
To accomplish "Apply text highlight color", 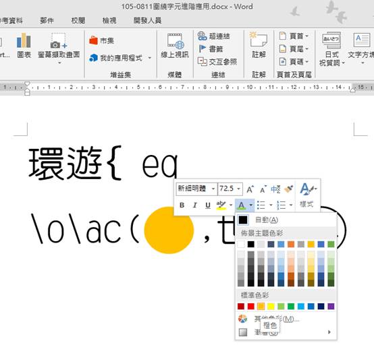I will [x=221, y=205].
